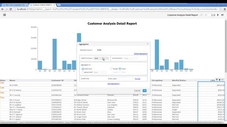Click the PA bar in the chart
227x127 pixels.
(157, 54)
